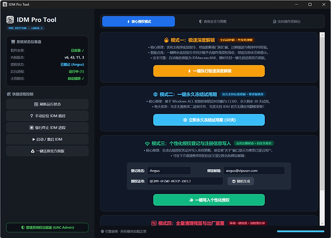This screenshot has width=331, height=238.
Task: Open the 实时操作控制台 tab
Action: [x=286, y=22]
